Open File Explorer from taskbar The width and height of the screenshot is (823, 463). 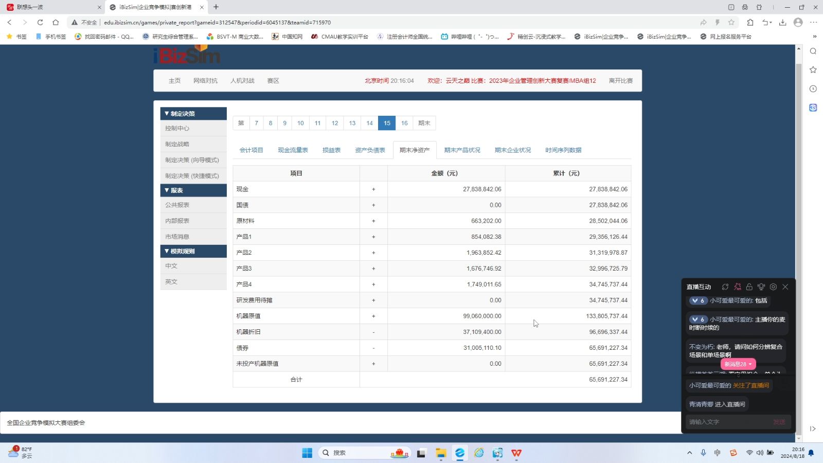pos(441,453)
